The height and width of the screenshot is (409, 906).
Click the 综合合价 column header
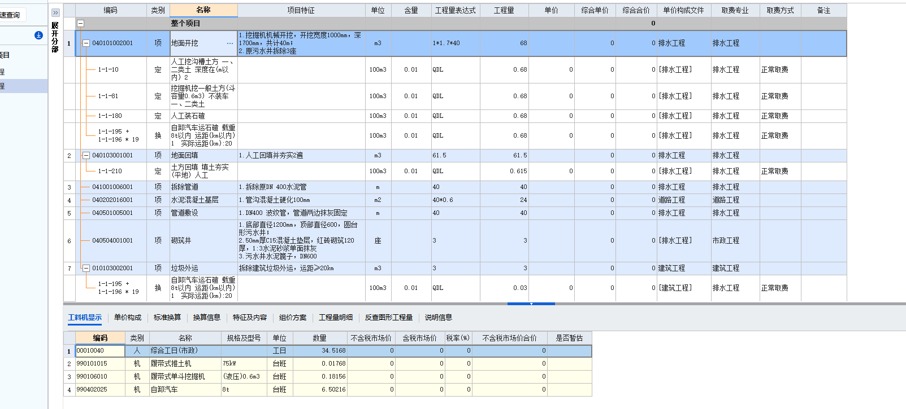[636, 10]
